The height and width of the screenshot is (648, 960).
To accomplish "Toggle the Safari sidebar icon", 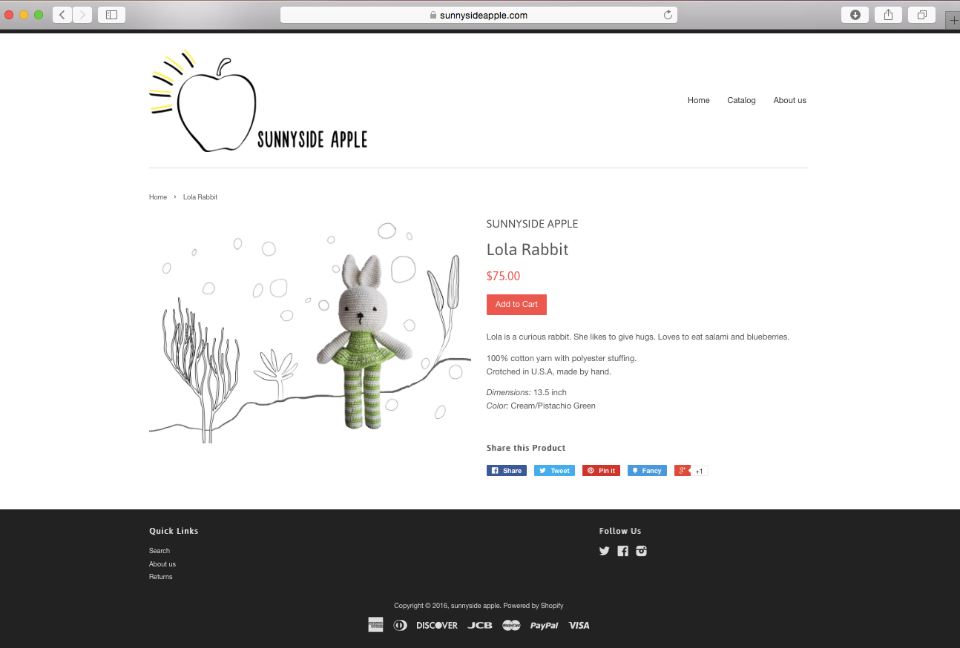I will (x=112, y=15).
